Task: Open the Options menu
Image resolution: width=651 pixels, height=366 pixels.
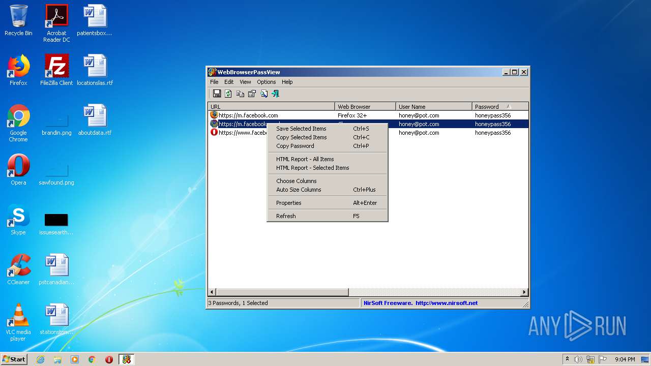Action: coord(266,82)
